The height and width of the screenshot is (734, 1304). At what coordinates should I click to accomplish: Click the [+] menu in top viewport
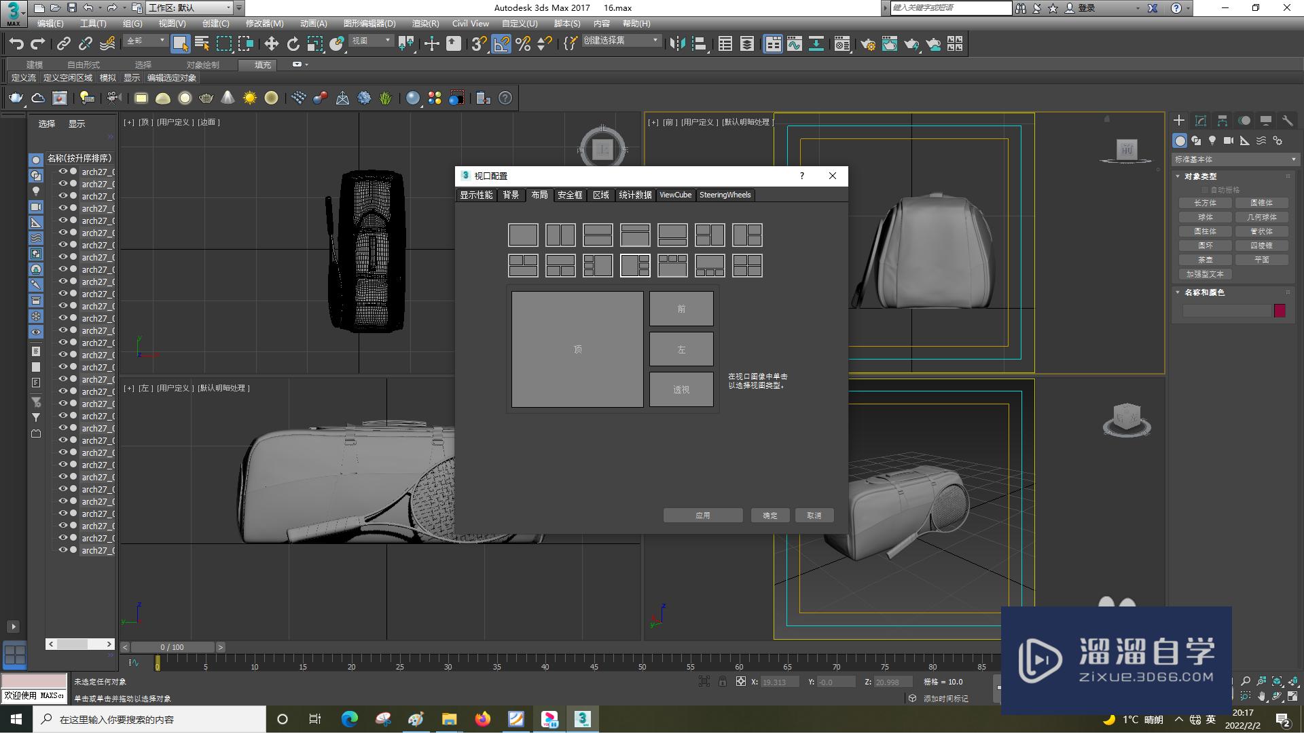(x=129, y=123)
